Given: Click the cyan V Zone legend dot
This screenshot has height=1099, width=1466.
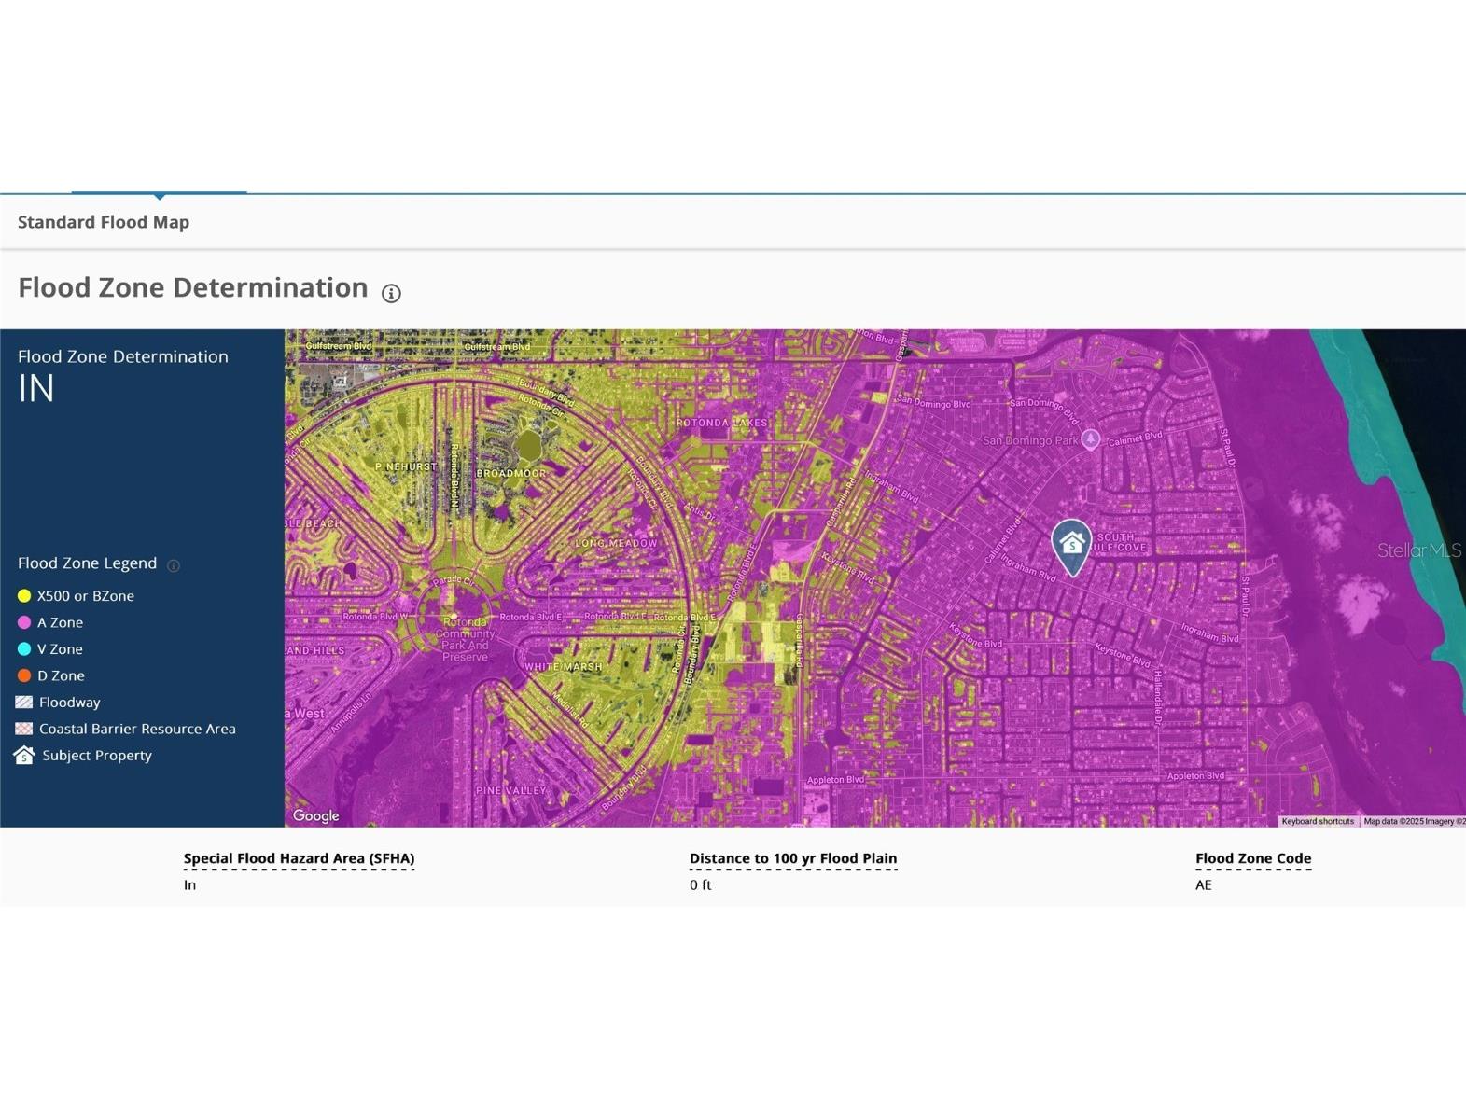Looking at the screenshot, I should [x=24, y=648].
